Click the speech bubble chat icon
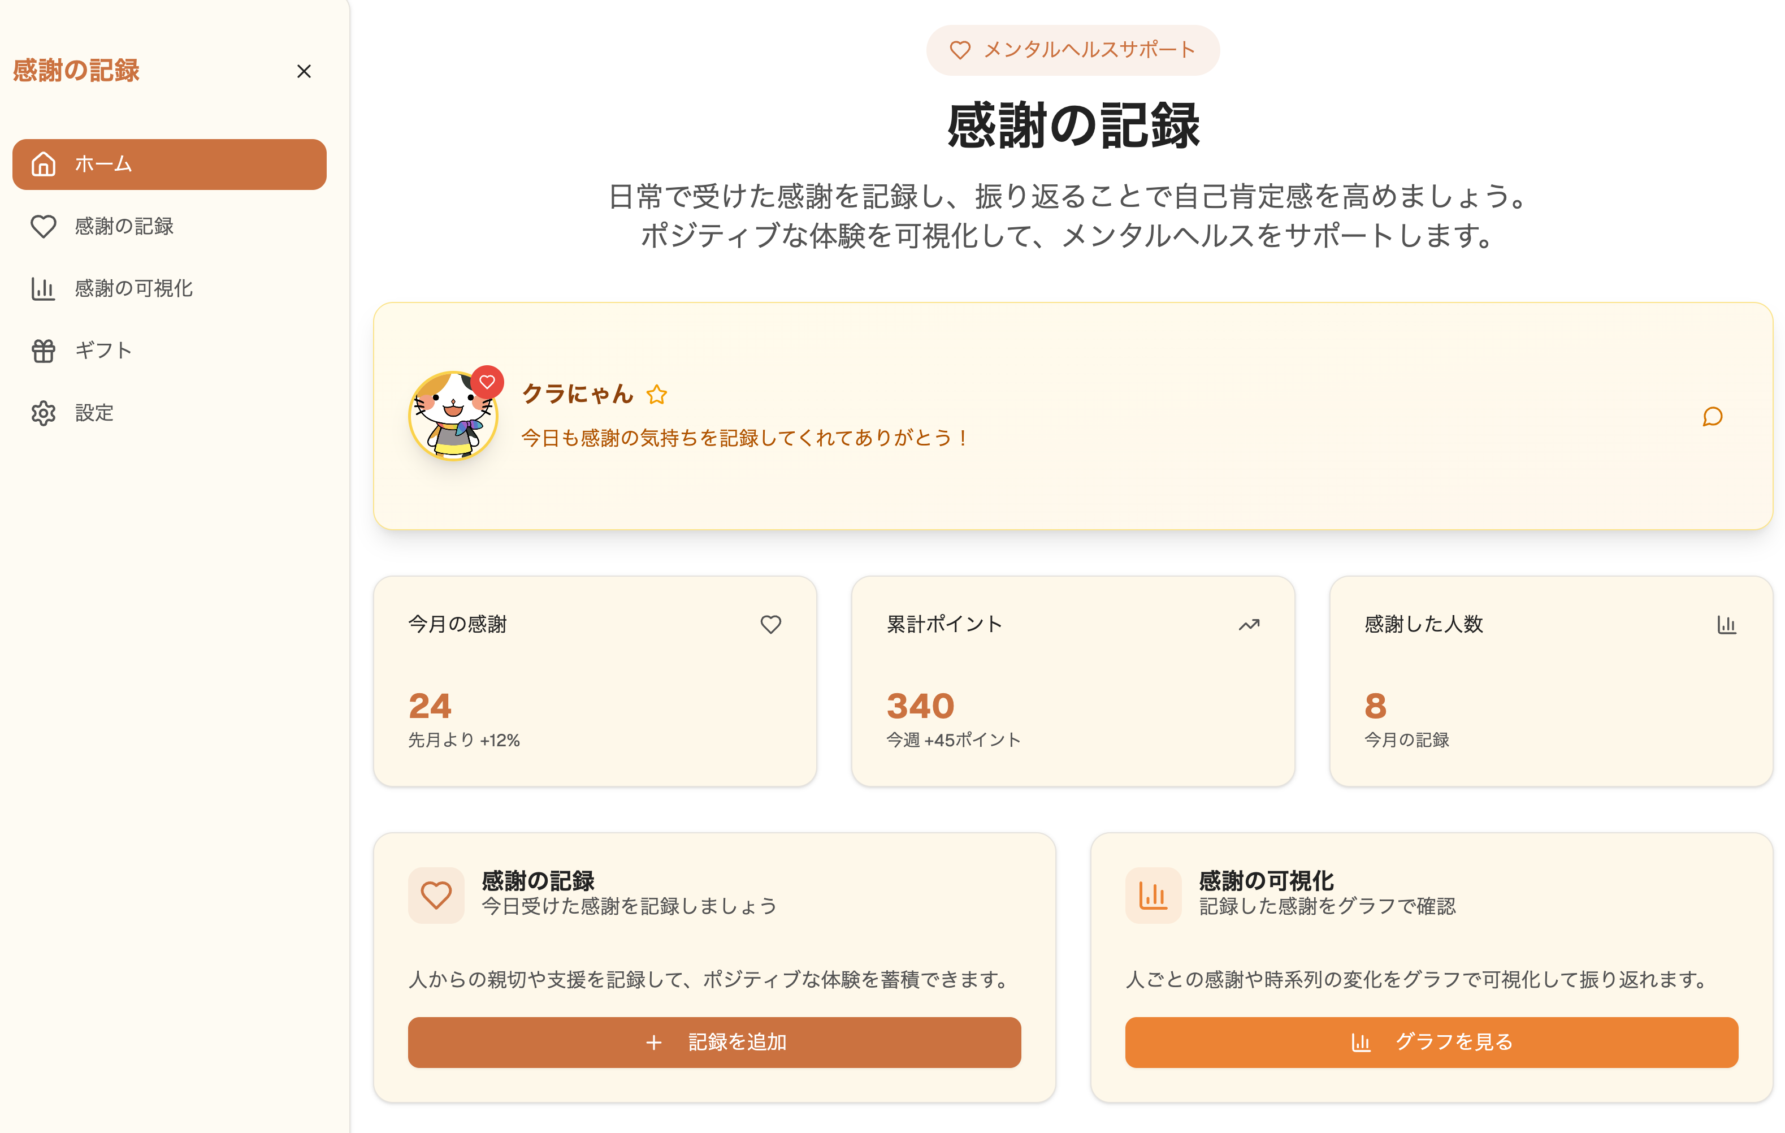The width and height of the screenshot is (1785, 1133). 1712,417
